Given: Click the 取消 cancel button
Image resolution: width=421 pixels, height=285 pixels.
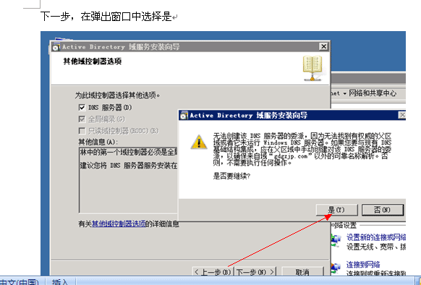Looking at the screenshot, I should click(303, 272).
